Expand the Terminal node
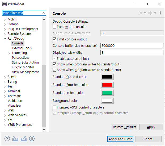Image resolution: width=165 pixels, height=146 pixels. (5, 91)
